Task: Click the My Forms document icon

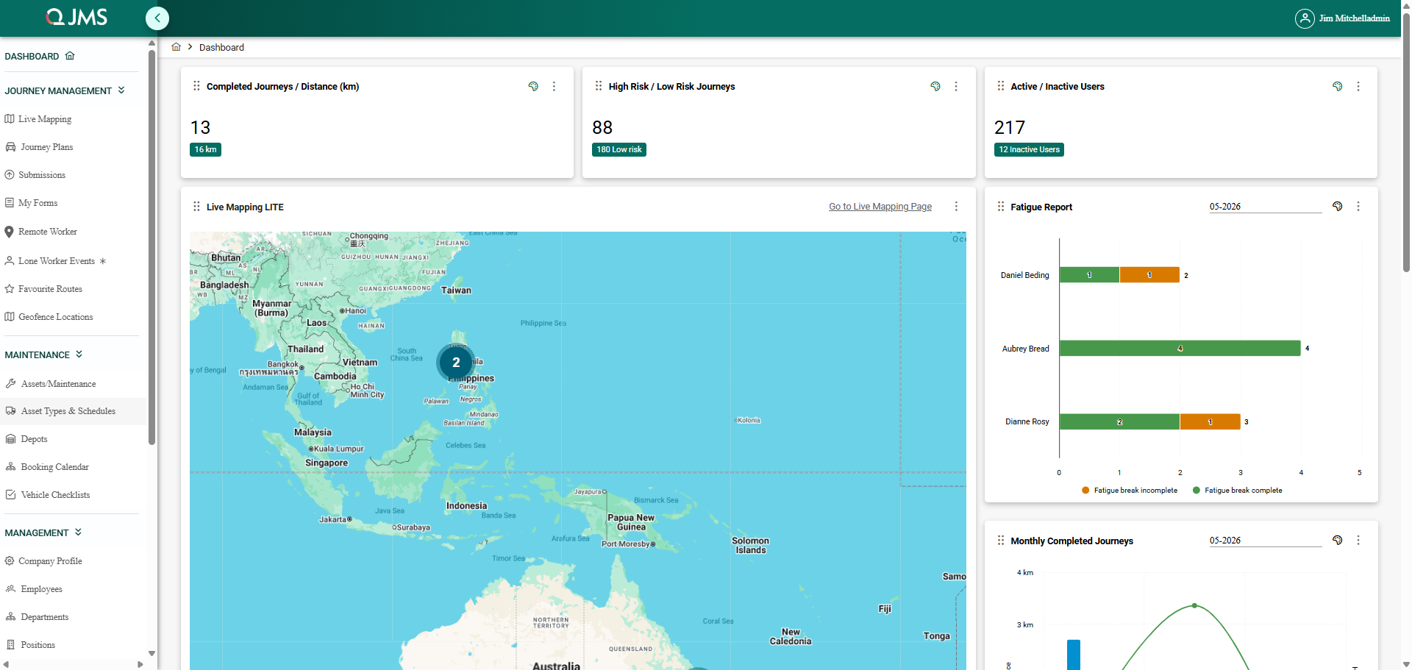Action: pos(10,203)
